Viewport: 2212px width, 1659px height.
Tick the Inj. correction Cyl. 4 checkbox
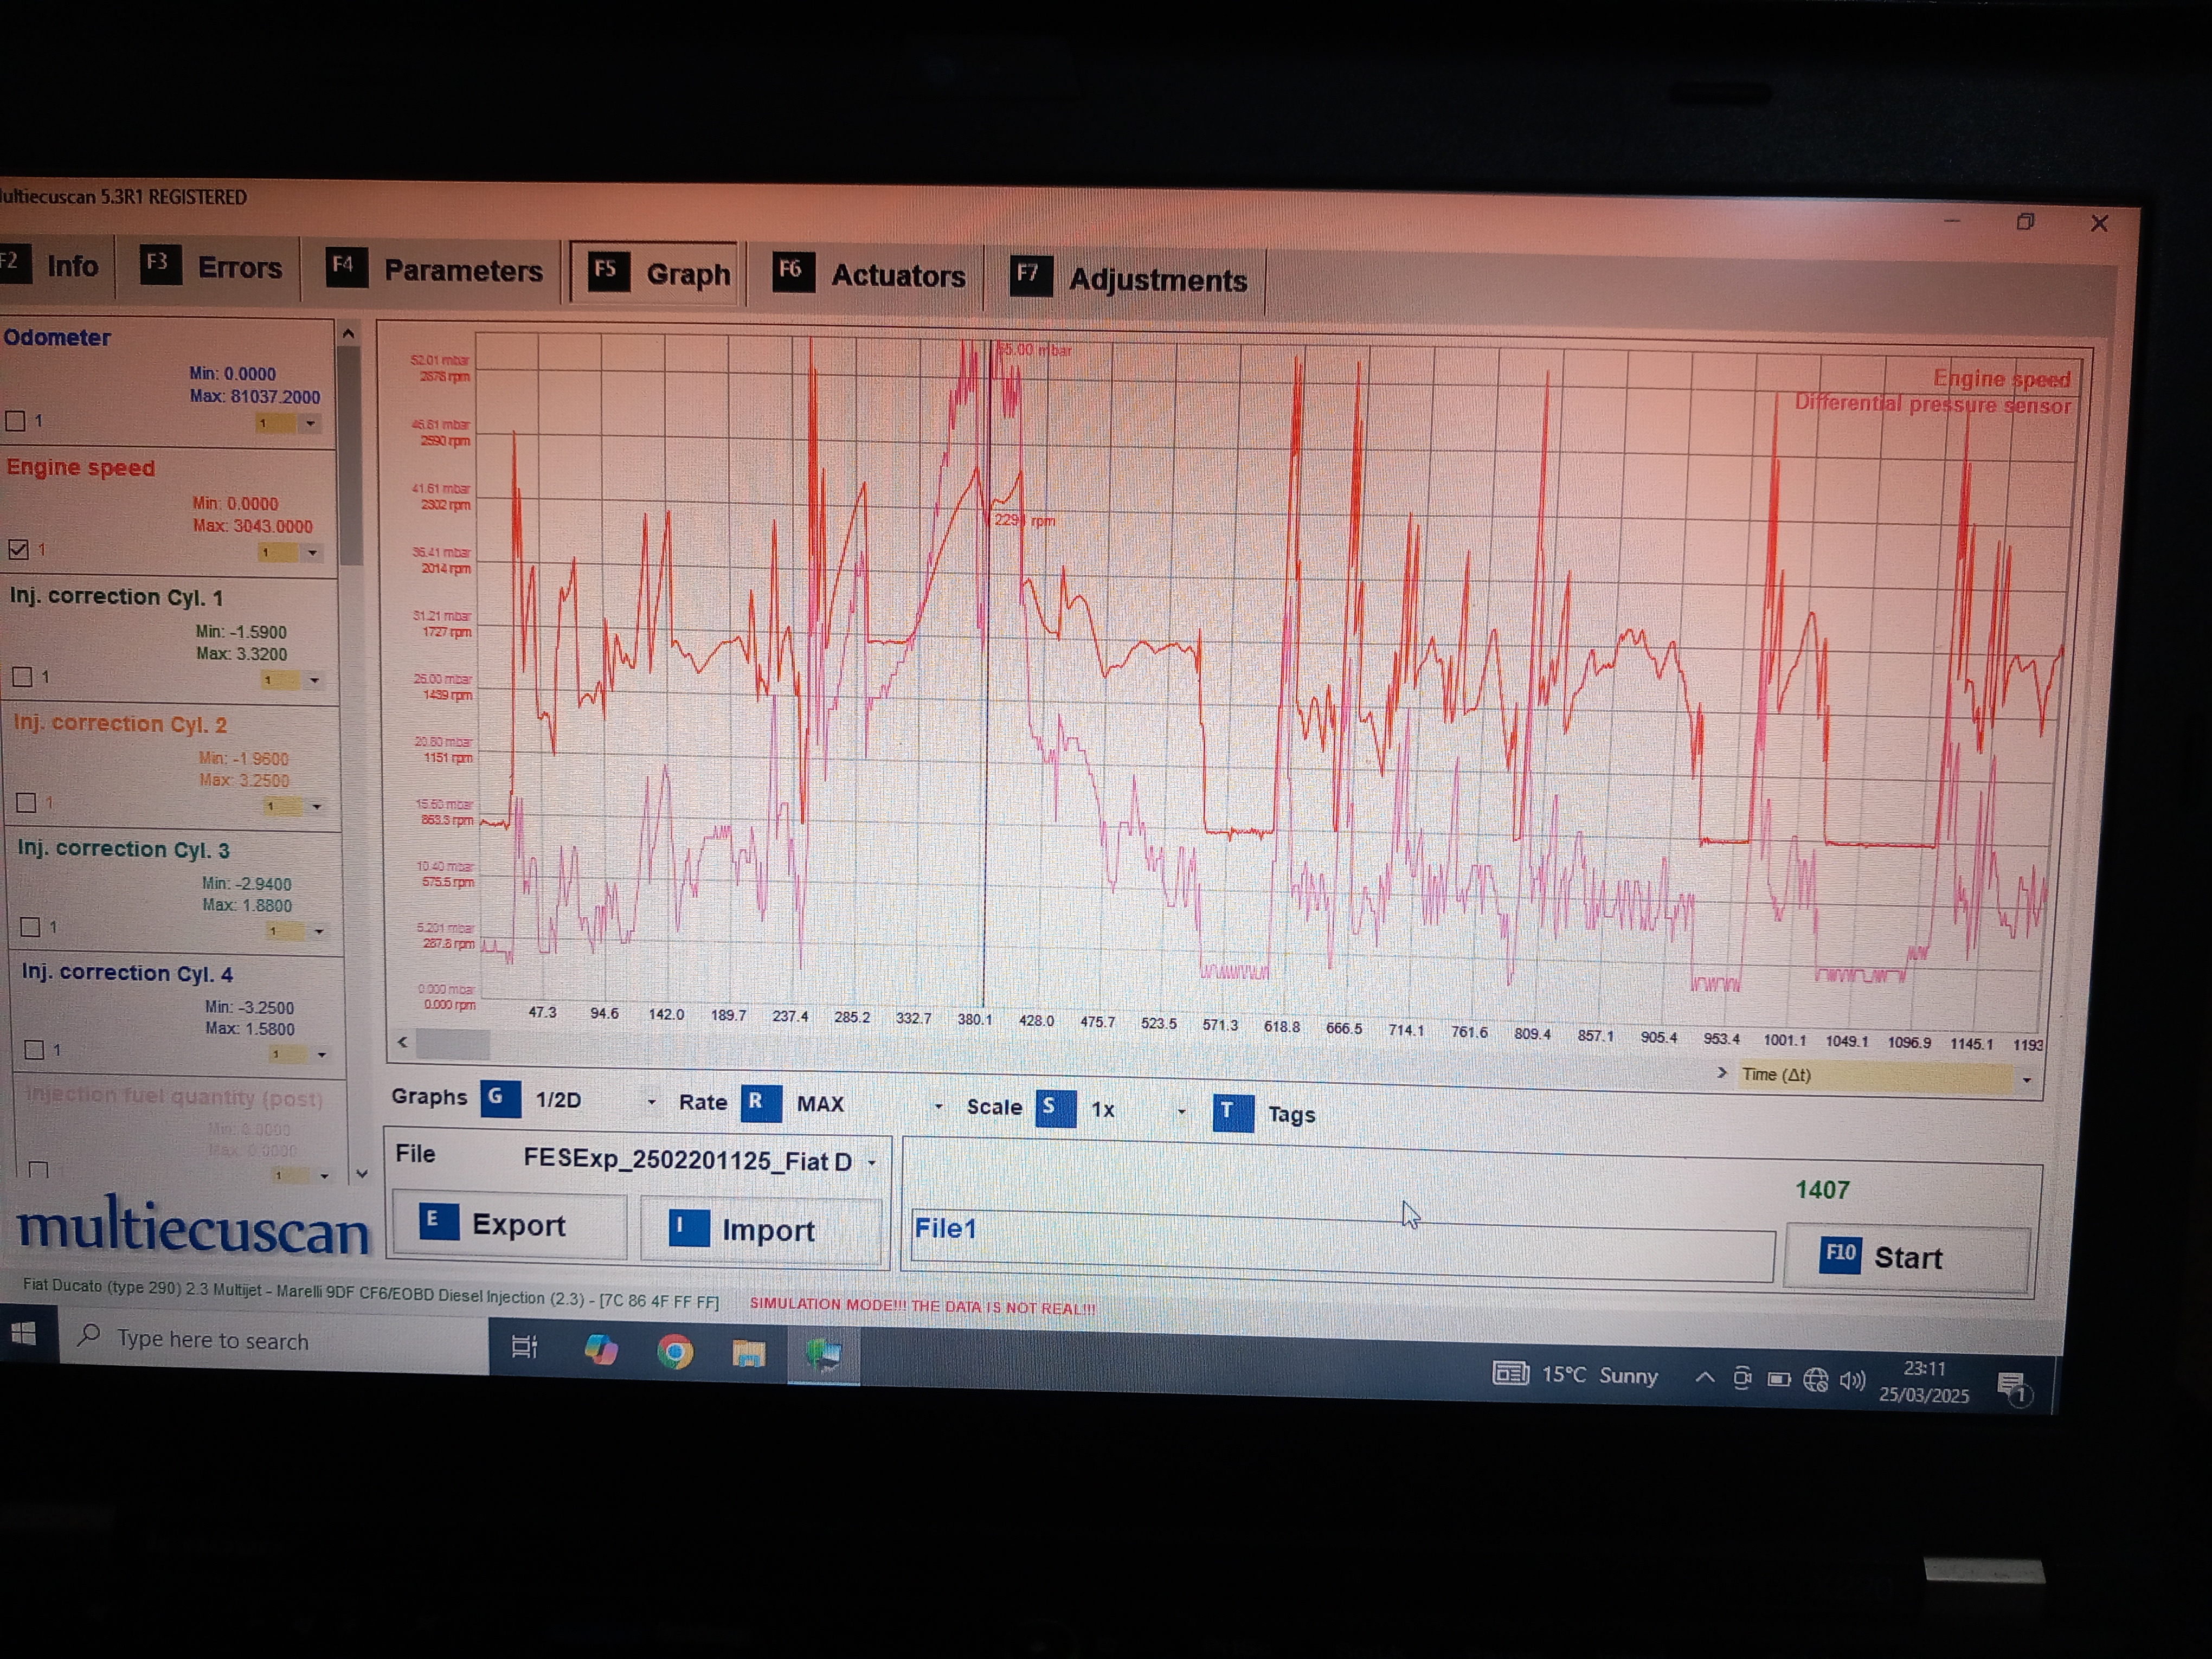click(34, 1050)
